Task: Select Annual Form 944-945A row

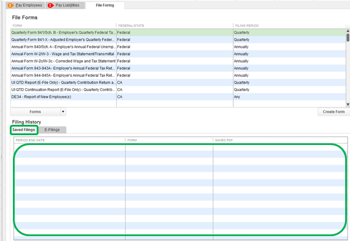Action: pyautogui.click(x=178, y=76)
